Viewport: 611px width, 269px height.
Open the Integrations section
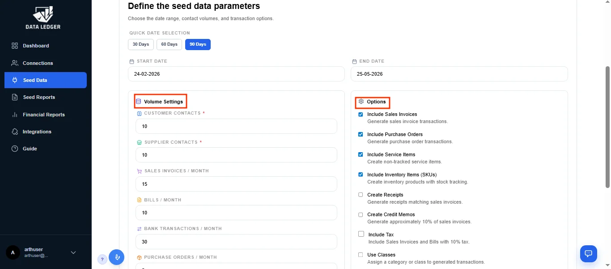[x=46, y=132]
